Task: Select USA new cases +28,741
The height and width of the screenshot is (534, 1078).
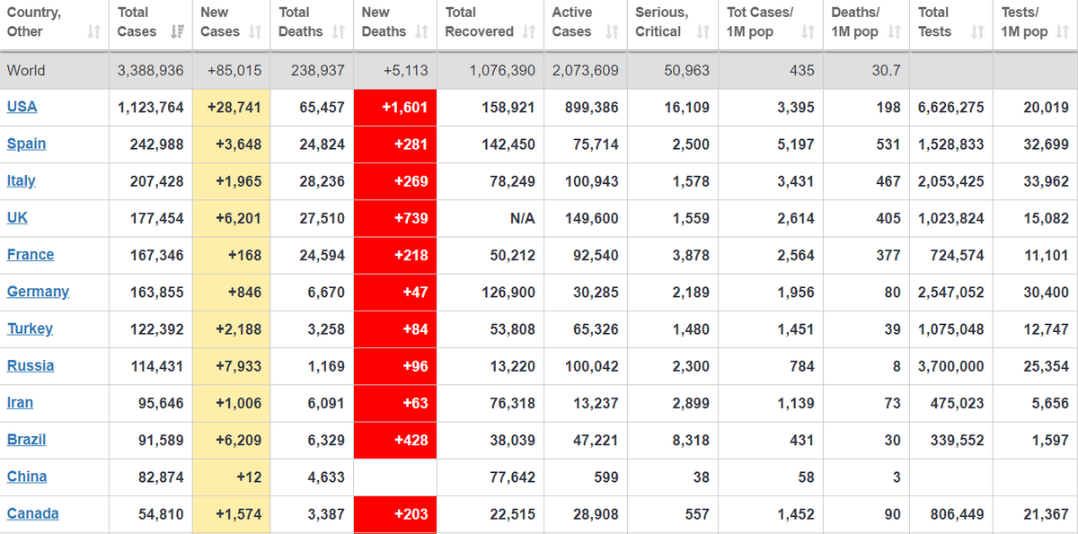Action: coord(234,107)
